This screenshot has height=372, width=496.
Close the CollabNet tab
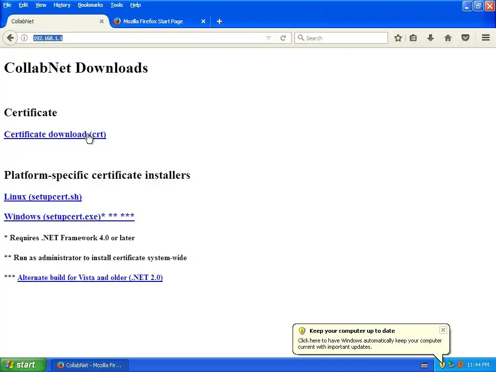102,21
